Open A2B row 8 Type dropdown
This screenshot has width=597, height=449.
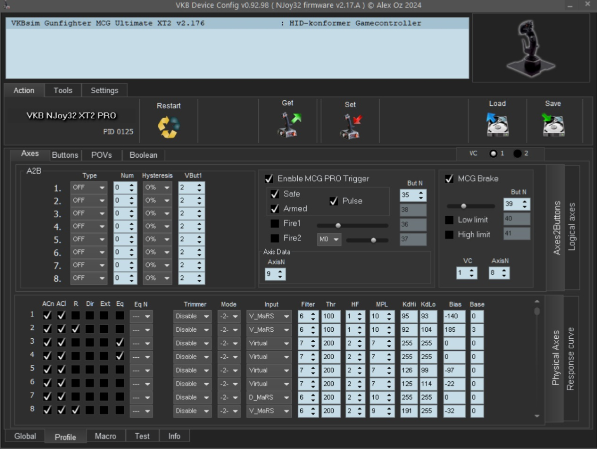[88, 278]
